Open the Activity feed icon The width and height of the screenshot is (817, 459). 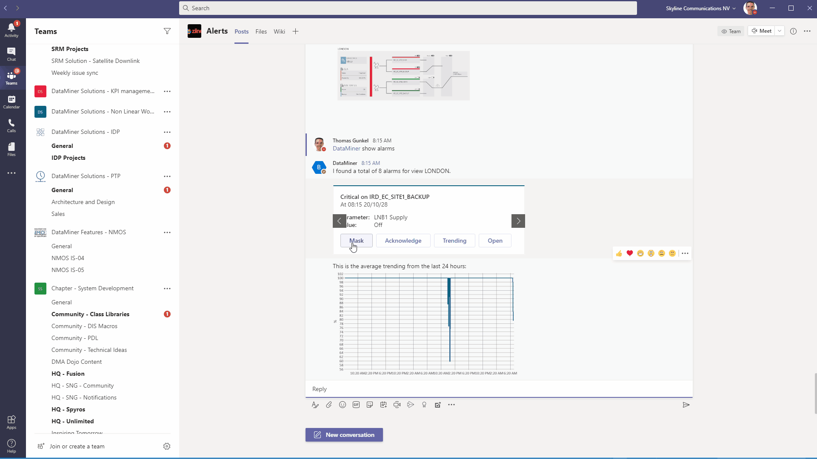coord(11,30)
